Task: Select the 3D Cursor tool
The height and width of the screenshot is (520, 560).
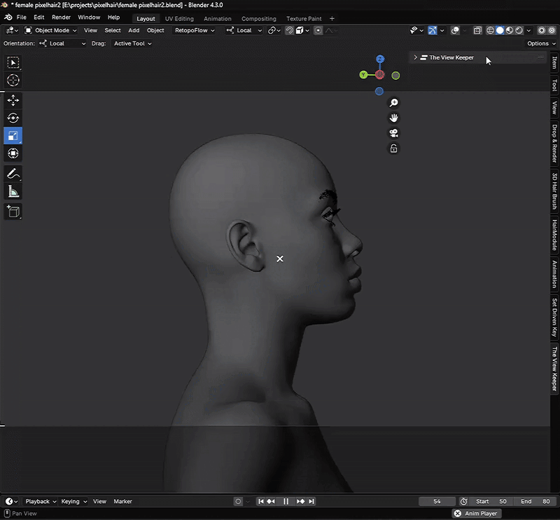Action: (13, 80)
